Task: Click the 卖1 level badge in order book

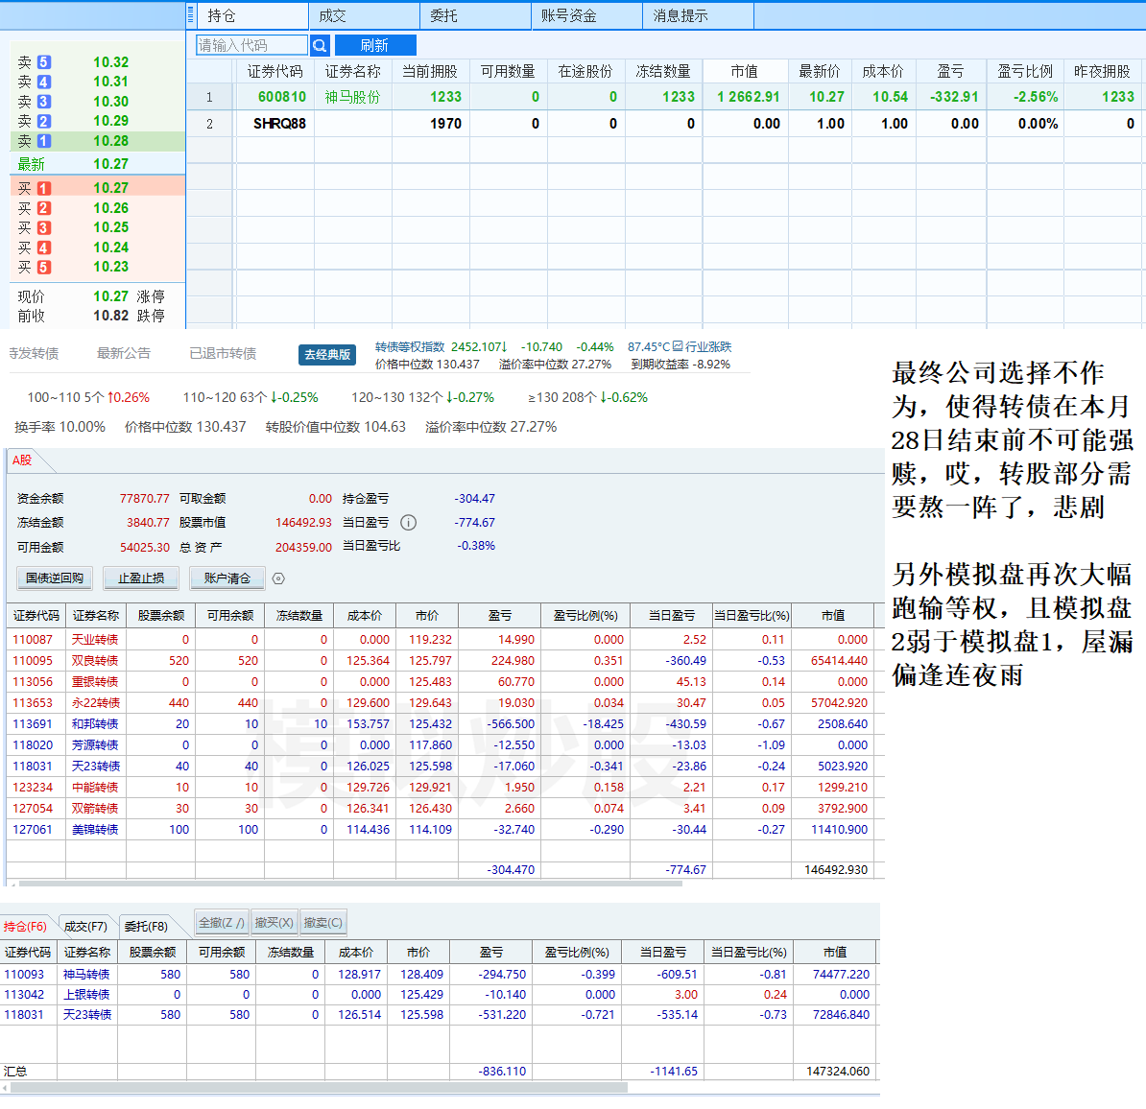Action: point(44,141)
